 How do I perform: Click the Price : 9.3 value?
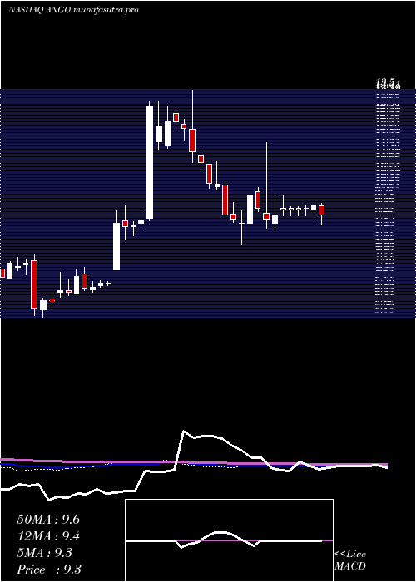click(x=49, y=570)
